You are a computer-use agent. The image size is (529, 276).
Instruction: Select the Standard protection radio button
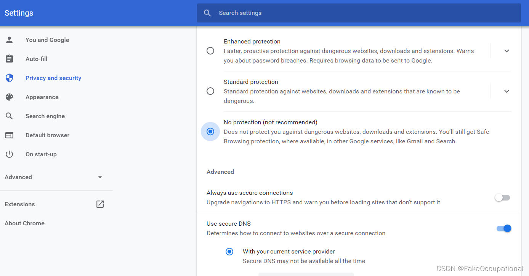coord(210,91)
